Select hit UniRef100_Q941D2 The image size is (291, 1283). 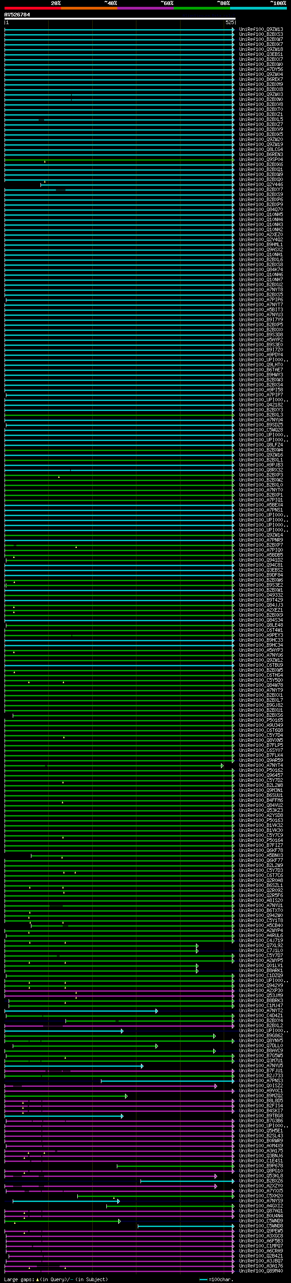[261, 560]
